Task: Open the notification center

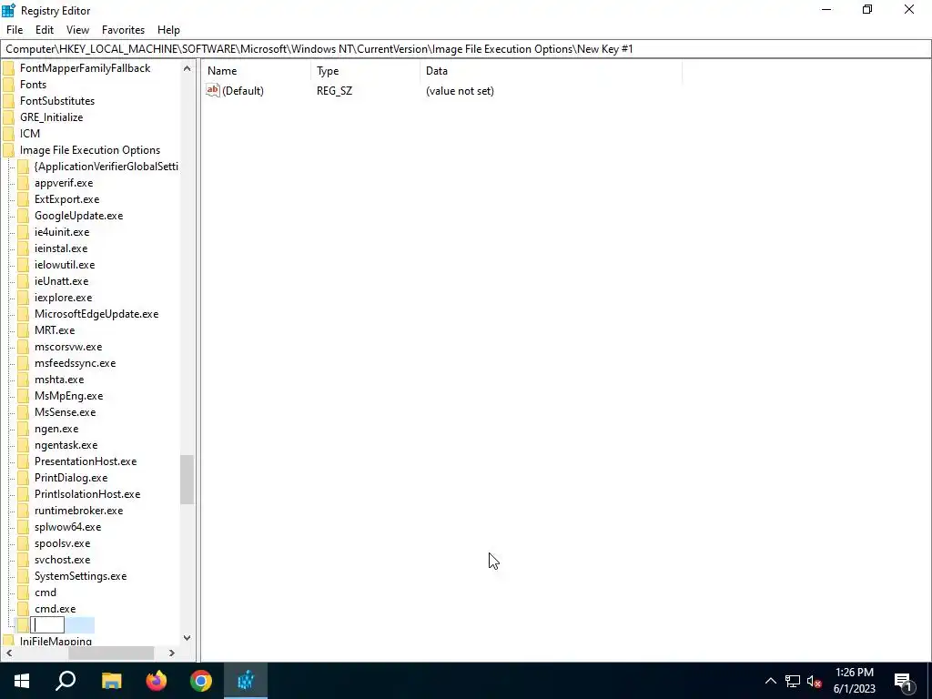Action: coord(905,681)
